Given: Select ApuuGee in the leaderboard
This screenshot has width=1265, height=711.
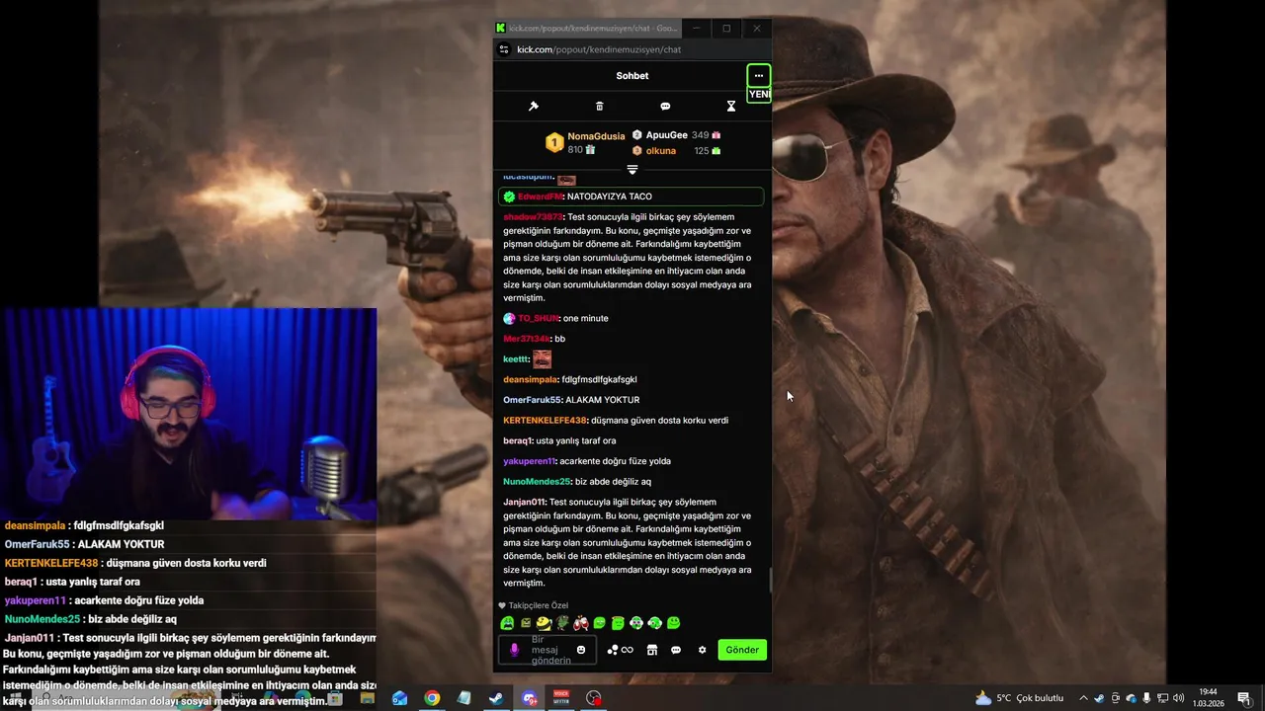Looking at the screenshot, I should tap(666, 135).
